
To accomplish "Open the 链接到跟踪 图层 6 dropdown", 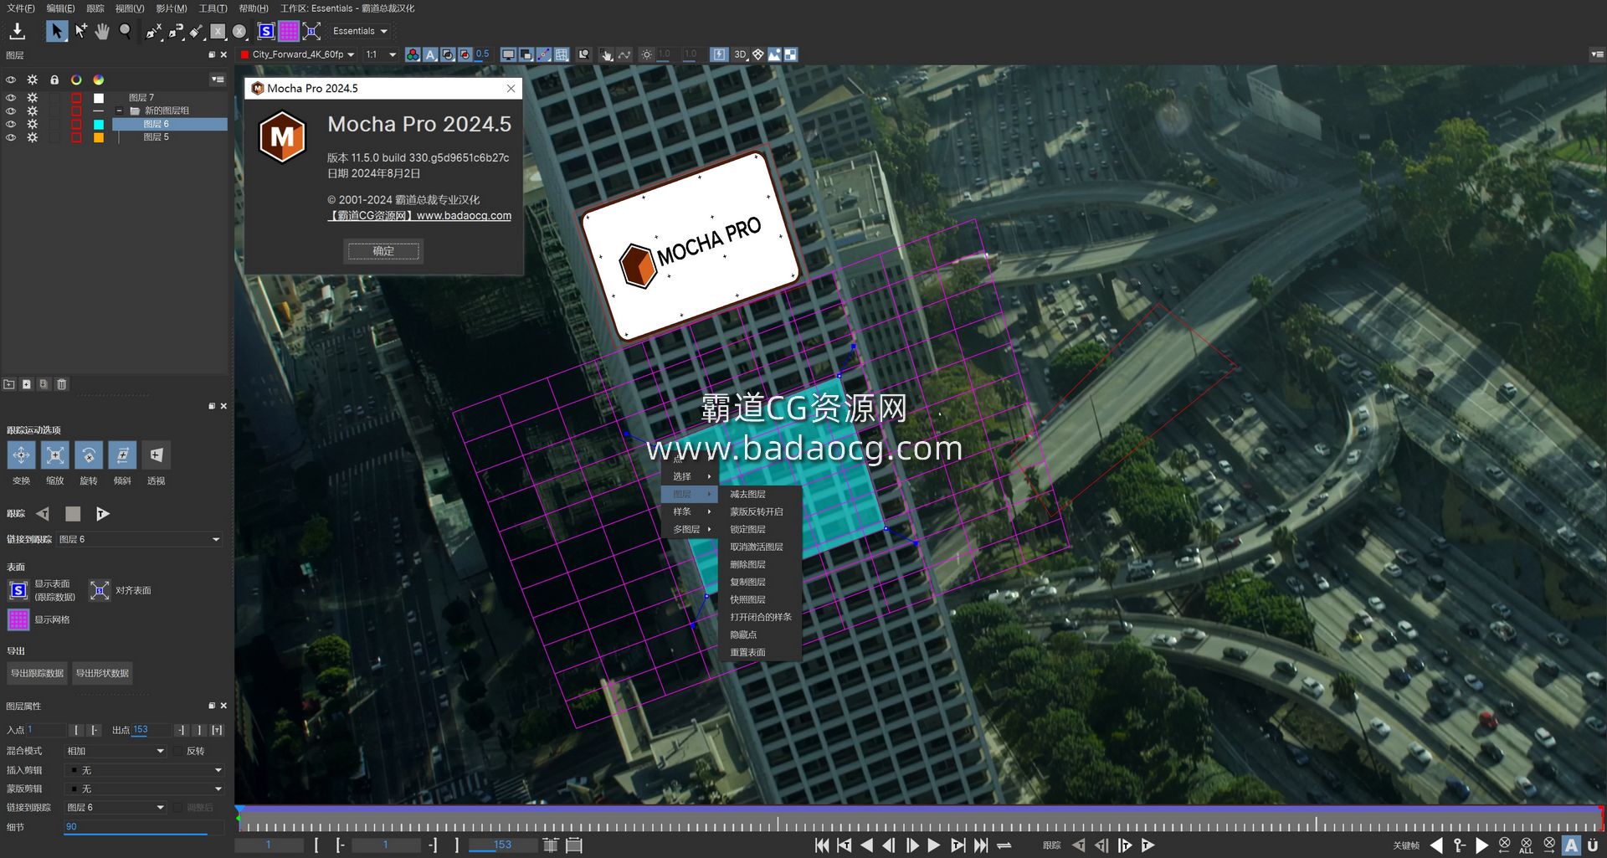I will coord(139,540).
